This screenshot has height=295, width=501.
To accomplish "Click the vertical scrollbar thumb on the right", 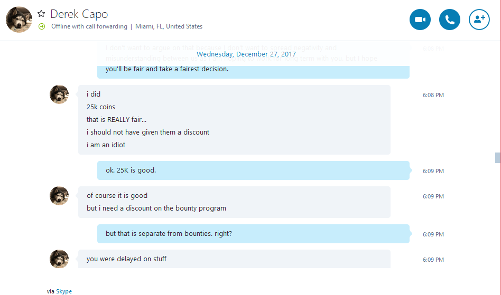I will [497, 158].
